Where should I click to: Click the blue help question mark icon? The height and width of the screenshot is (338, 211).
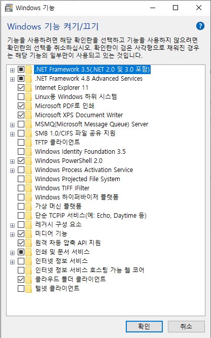[200, 26]
